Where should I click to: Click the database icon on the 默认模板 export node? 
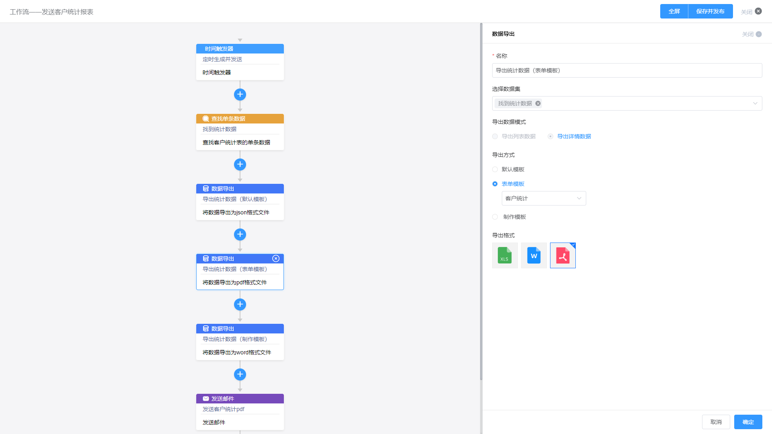(206, 189)
